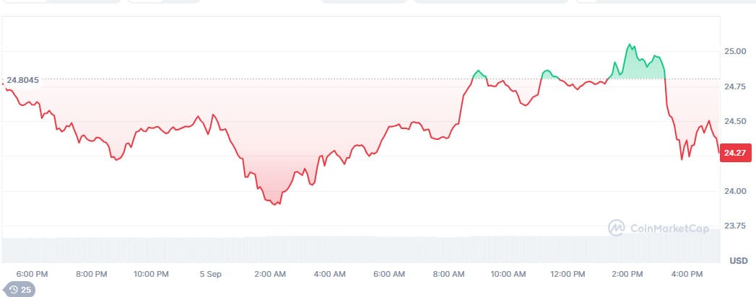Click the 24.00 price axis label

pos(736,191)
